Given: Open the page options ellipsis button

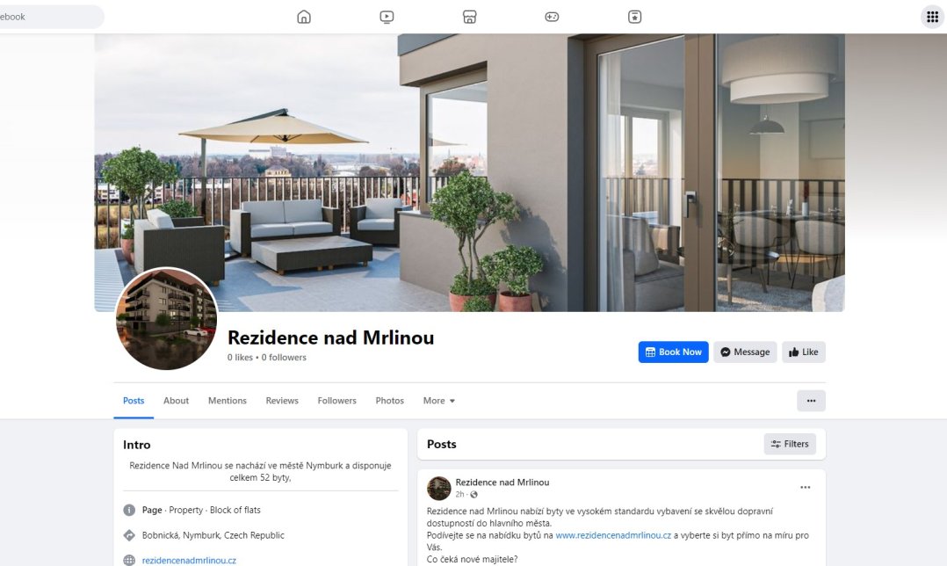Looking at the screenshot, I should point(811,401).
